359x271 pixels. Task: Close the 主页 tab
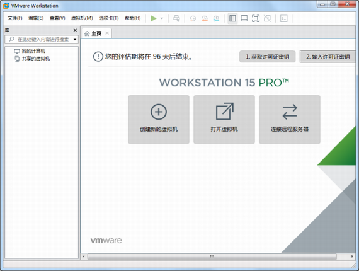107,33
